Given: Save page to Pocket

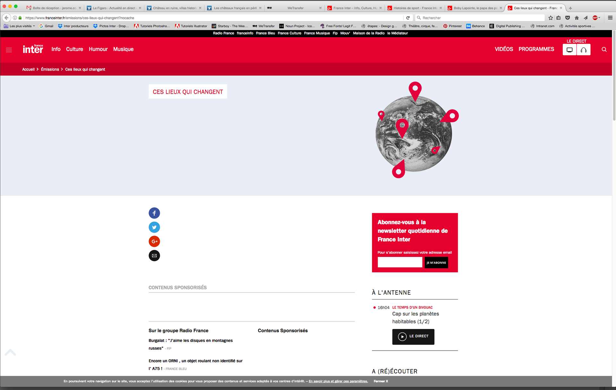Looking at the screenshot, I should tap(568, 18).
